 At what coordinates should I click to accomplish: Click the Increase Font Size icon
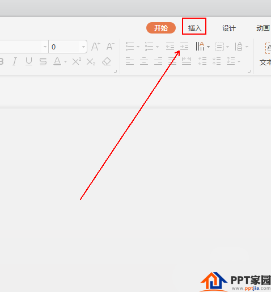point(96,47)
